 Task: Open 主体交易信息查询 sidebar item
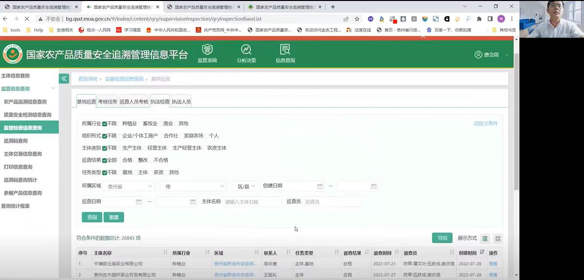coord(22,154)
